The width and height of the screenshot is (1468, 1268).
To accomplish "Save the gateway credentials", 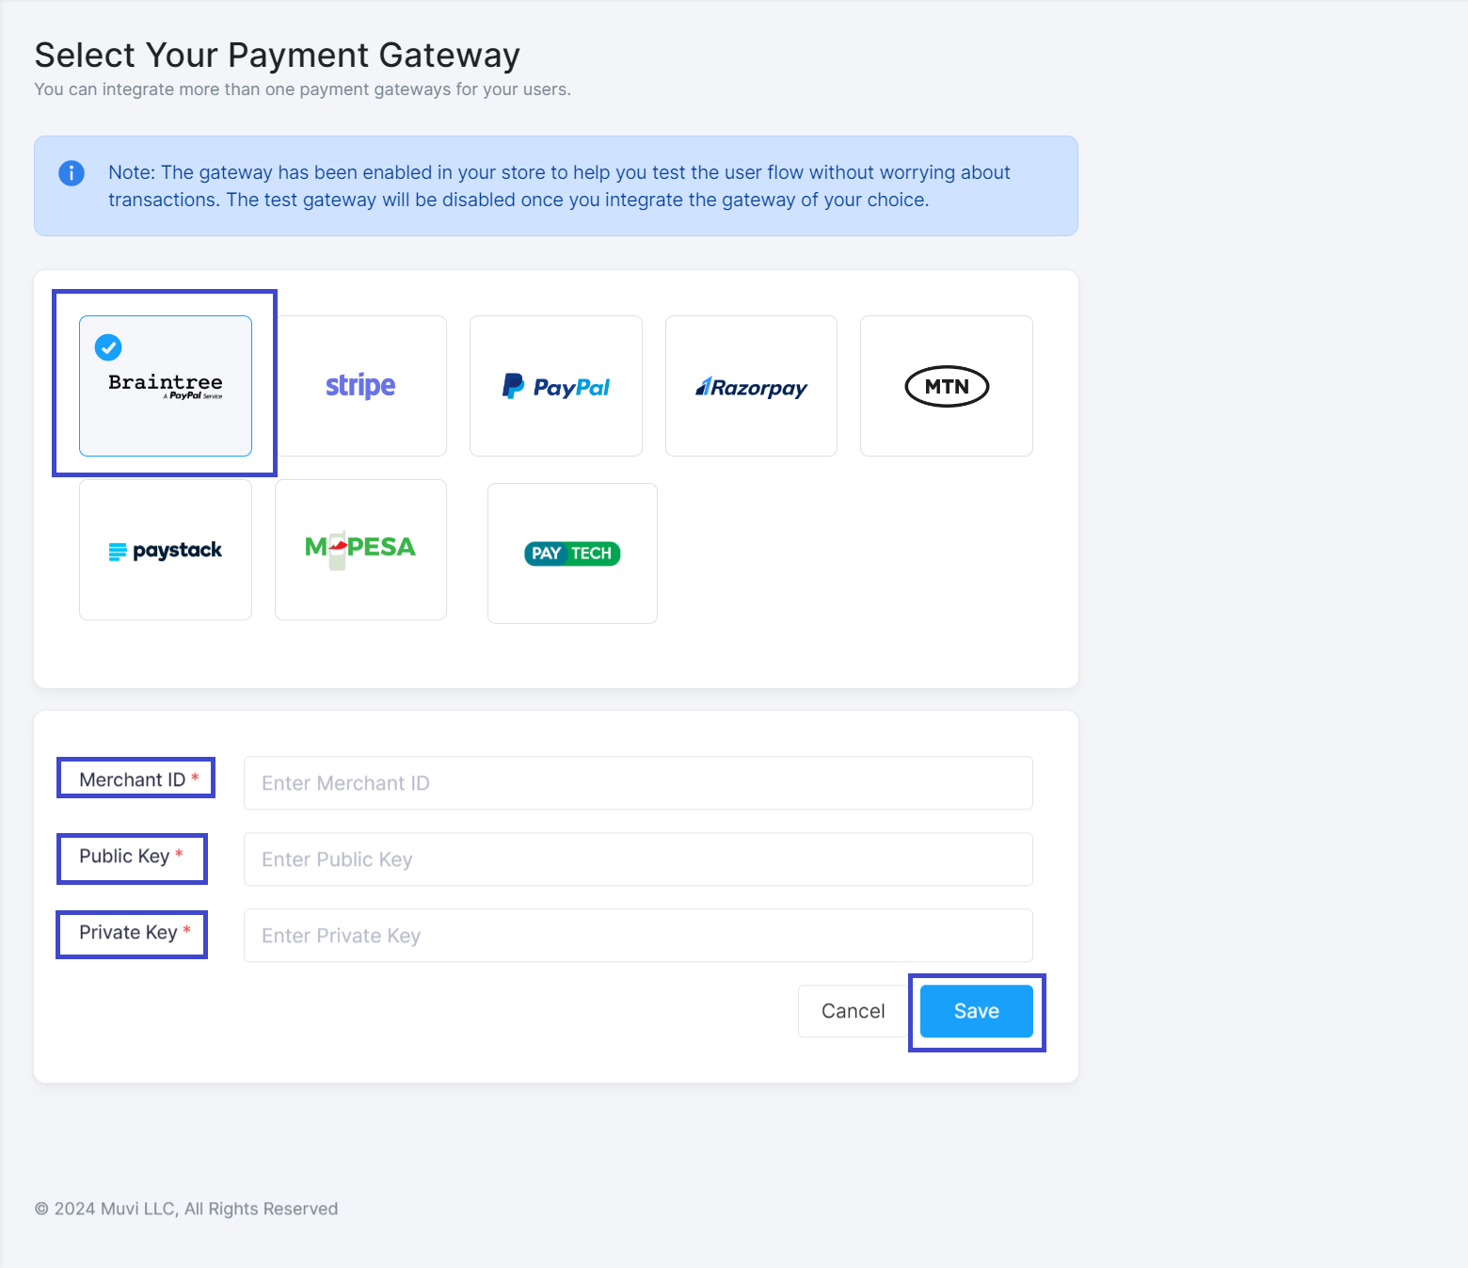I will click(977, 1011).
